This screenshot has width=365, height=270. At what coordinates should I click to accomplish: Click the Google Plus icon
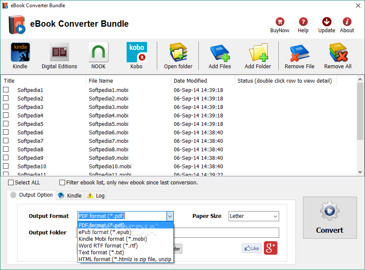271,248
